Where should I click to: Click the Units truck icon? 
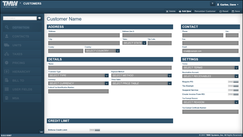click(x=7, y=45)
